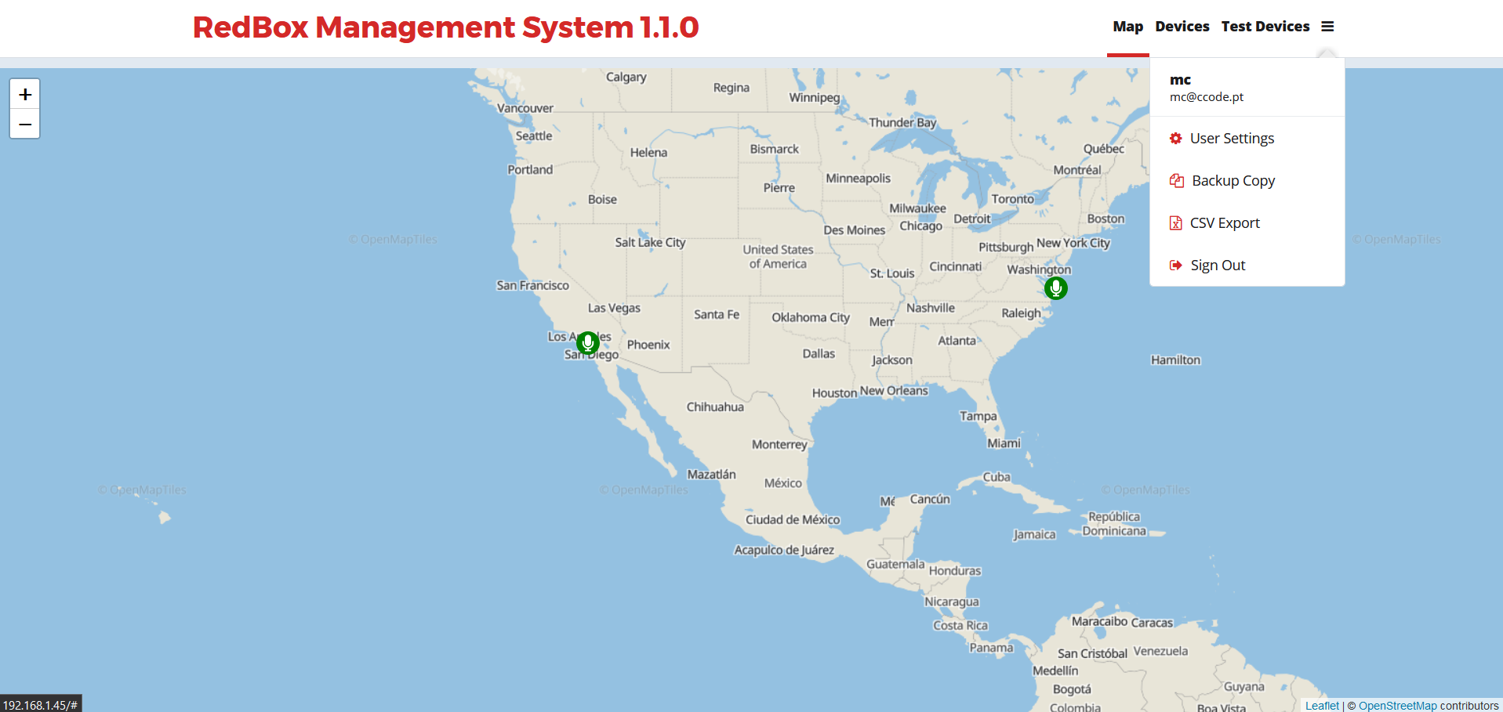
Task: Choose User Settings from the menu
Action: pyautogui.click(x=1232, y=139)
